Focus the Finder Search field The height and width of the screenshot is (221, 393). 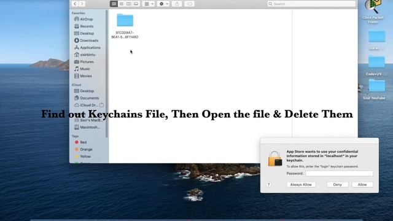(311, 4)
